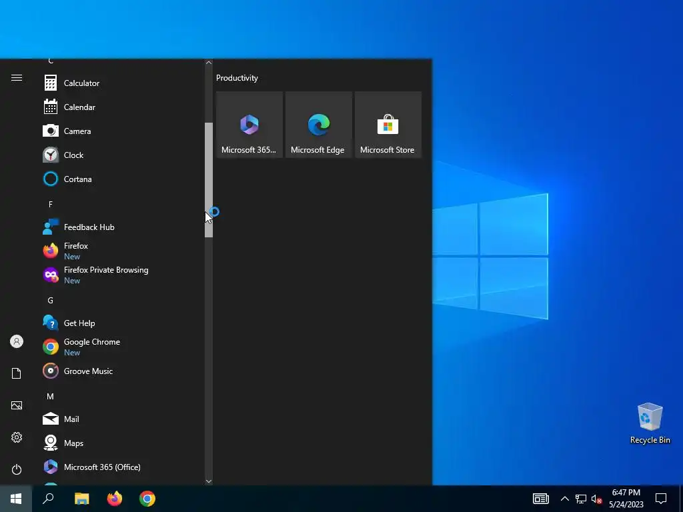Open the clock showing 6:47 PM
This screenshot has width=683, height=512.
pos(626,499)
